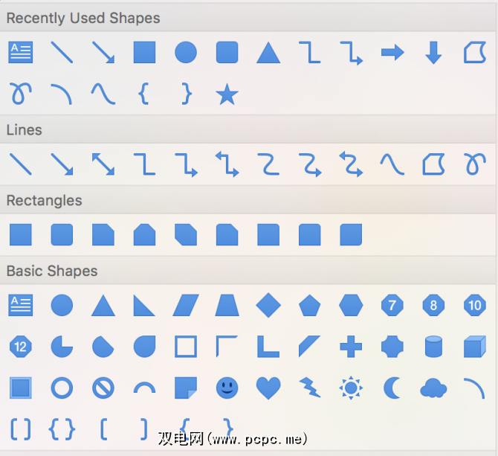
Task: Click the heart shape in Basic Shapes
Action: [x=268, y=387]
